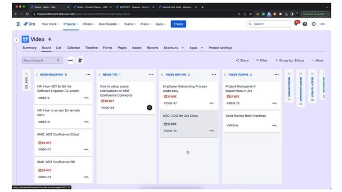Switch to Board - Content Pieces browser tab

(92, 7)
